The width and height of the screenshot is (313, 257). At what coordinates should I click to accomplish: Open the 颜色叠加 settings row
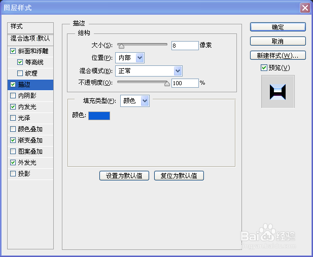click(x=30, y=129)
